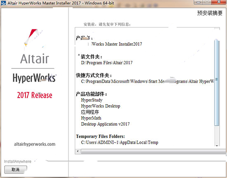Click the 产品功能部件 heading

click(92, 94)
